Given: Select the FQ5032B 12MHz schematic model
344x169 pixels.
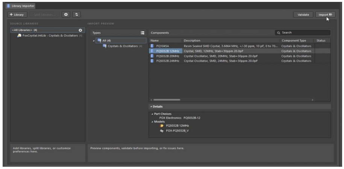Looking at the screenshot, I should [177, 126].
